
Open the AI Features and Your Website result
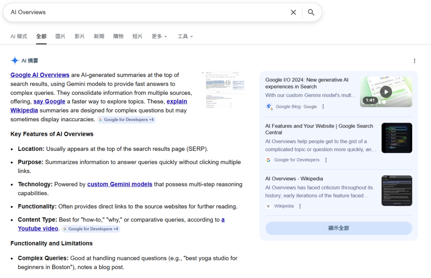[x=319, y=129]
